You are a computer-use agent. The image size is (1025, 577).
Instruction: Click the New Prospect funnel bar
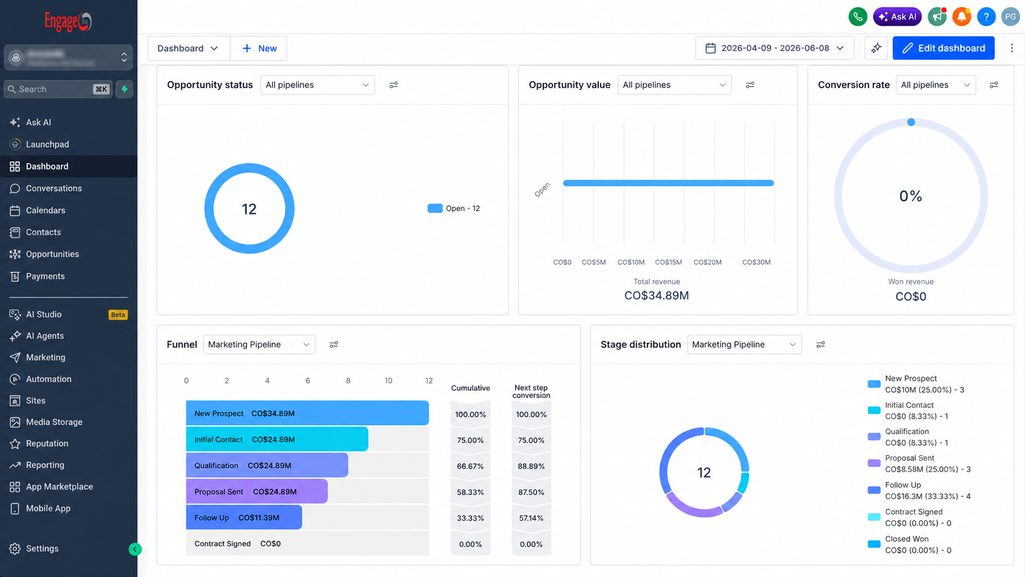(x=307, y=413)
